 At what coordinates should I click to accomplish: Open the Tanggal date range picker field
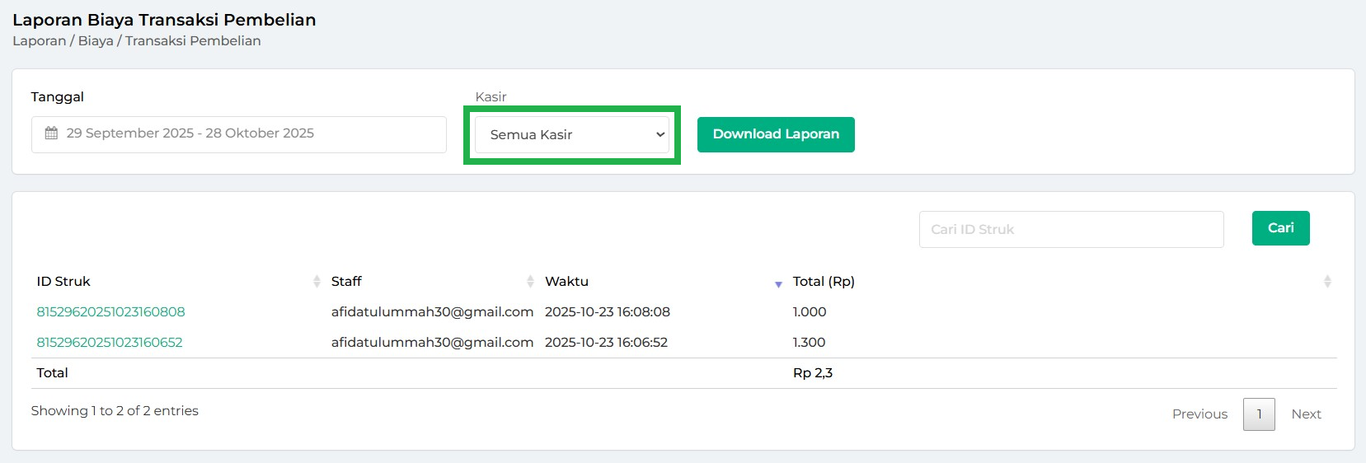point(239,134)
